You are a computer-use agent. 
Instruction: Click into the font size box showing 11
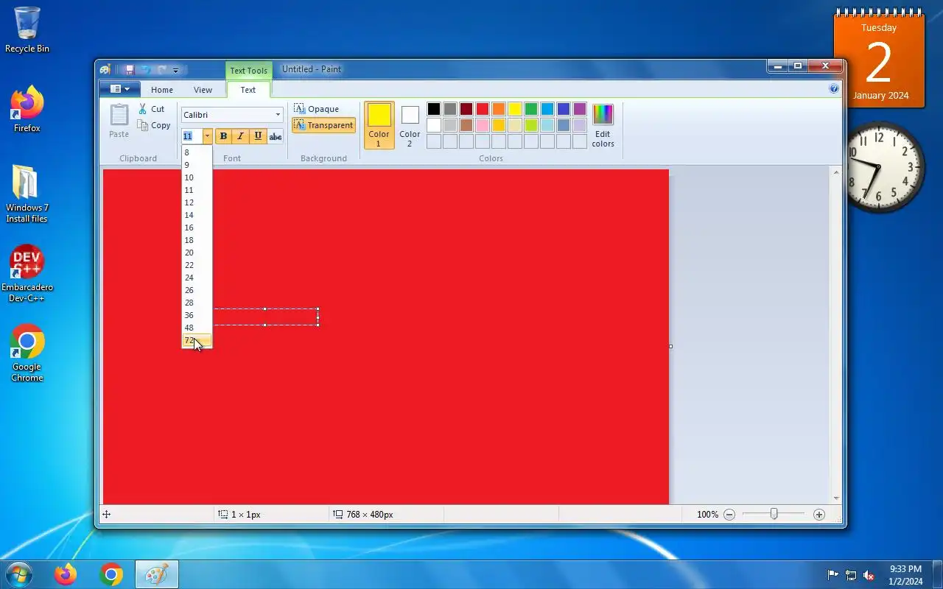point(192,136)
